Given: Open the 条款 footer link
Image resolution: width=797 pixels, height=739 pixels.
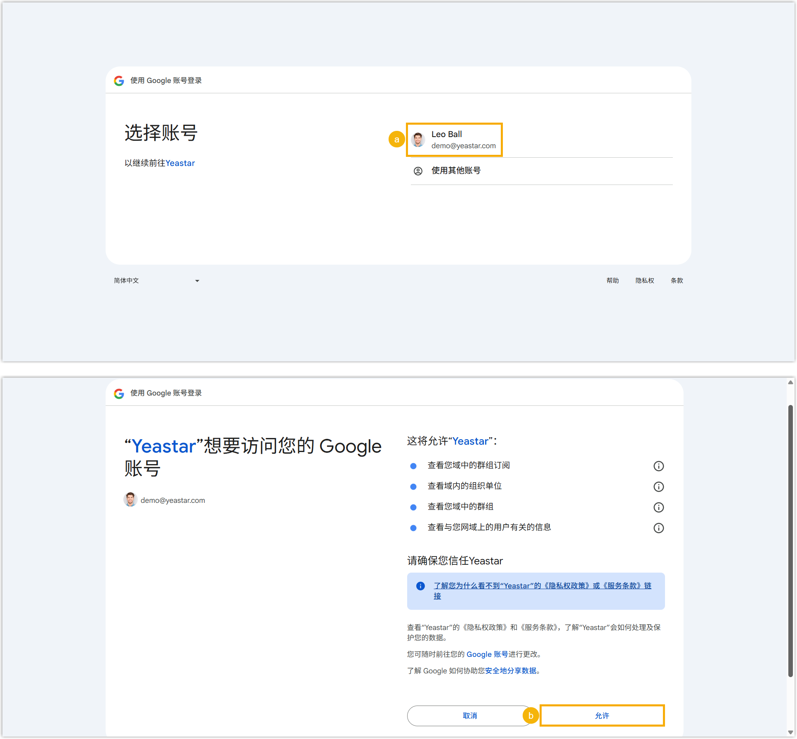Looking at the screenshot, I should click(677, 281).
